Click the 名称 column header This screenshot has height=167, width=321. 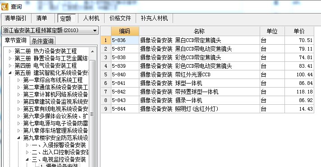pos(199,31)
